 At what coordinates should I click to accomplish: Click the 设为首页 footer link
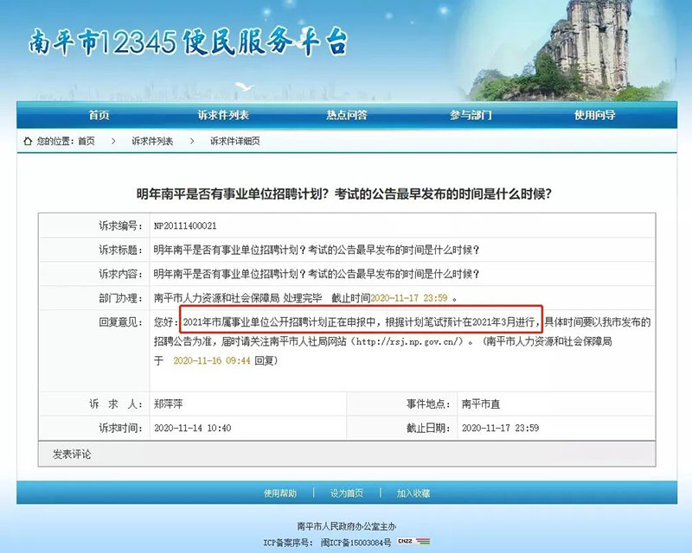coord(346,493)
